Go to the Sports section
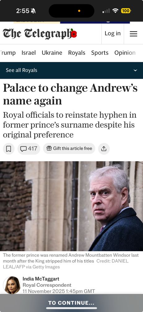Viewport: 143px width, 312px height. point(100,53)
